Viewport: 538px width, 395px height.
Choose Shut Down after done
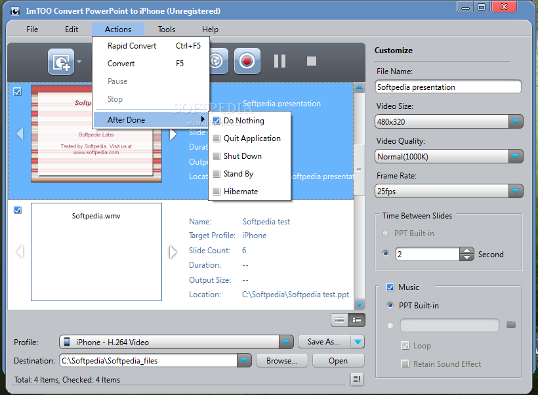click(x=250, y=156)
